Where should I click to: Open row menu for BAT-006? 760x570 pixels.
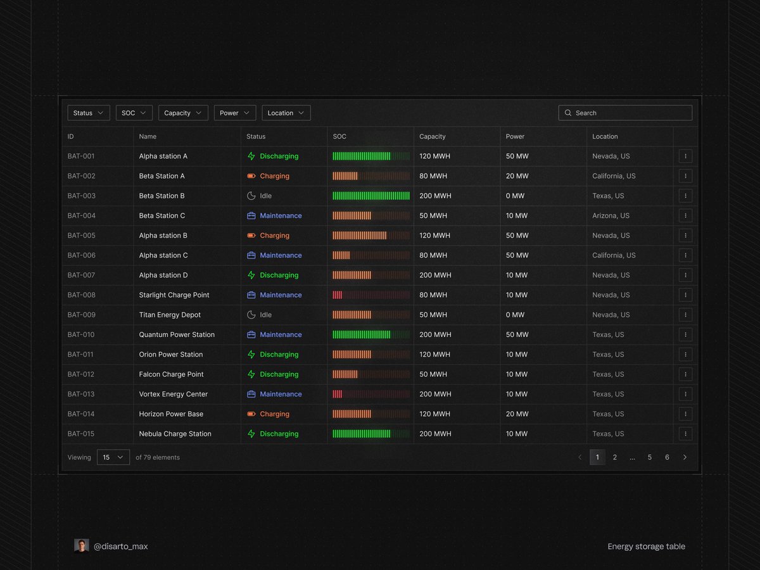coord(685,255)
